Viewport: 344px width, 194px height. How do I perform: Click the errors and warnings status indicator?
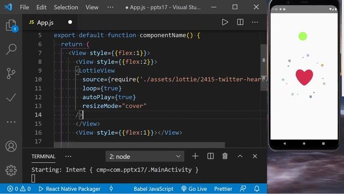tap(19, 189)
